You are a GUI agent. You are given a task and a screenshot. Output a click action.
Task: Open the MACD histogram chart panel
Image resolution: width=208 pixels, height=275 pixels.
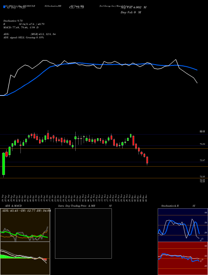(x=25, y=258)
